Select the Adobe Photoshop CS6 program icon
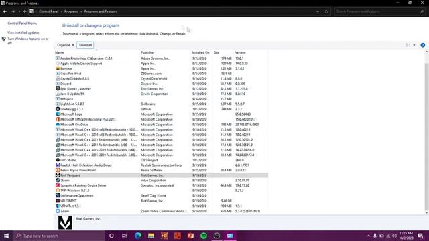The image size is (429, 241). click(x=58, y=58)
